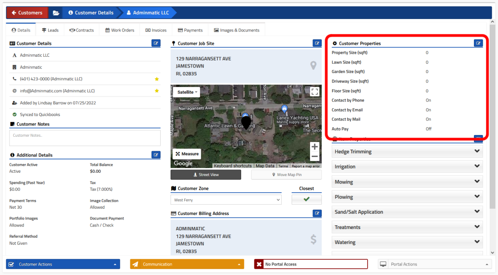
Task: View the Payments tab
Action: [190, 30]
